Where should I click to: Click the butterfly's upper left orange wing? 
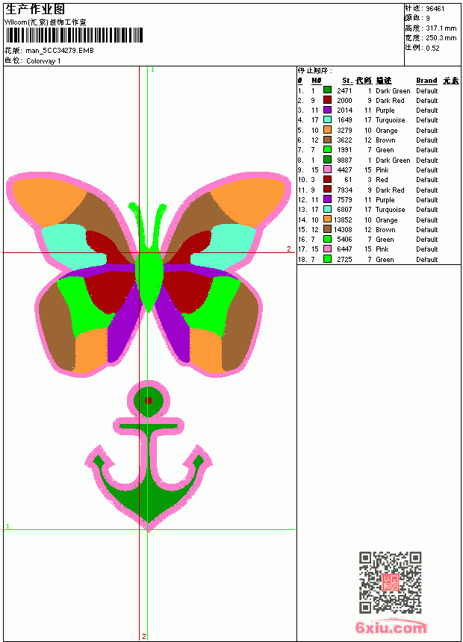tap(47, 201)
